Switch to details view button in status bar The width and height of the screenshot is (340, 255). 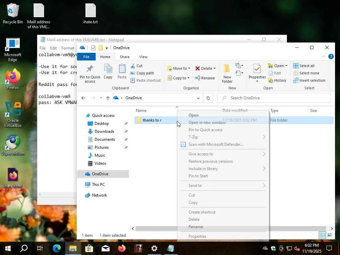[322, 235]
